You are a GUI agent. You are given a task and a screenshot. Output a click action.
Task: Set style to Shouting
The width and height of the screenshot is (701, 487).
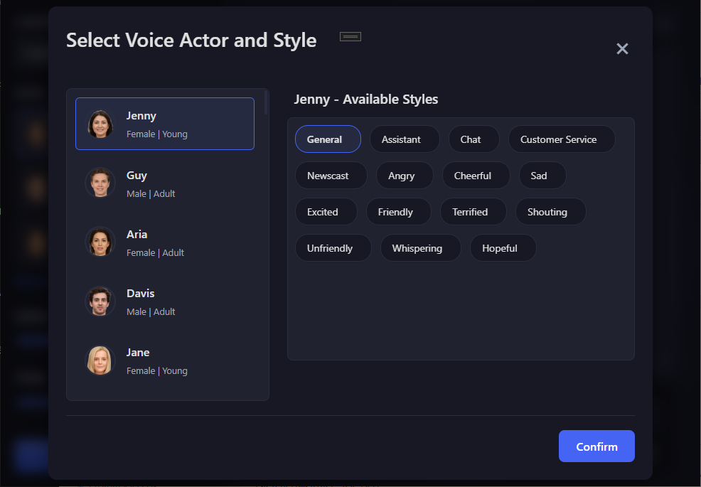tap(551, 212)
